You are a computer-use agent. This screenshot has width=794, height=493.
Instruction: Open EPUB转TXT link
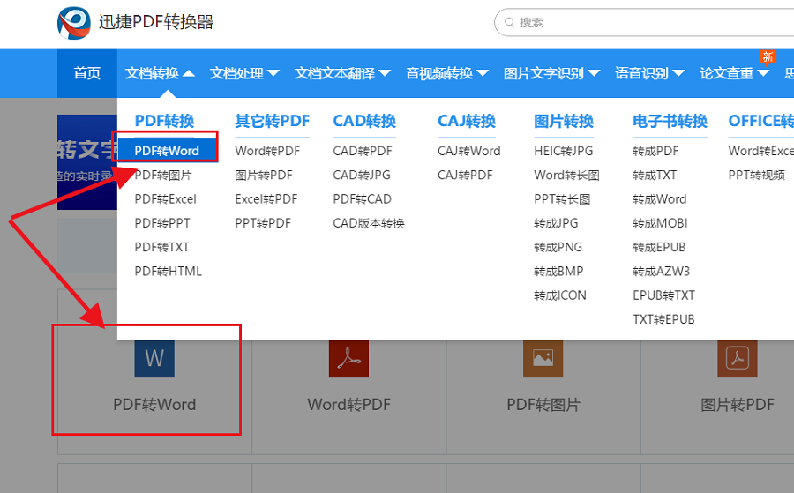(663, 295)
